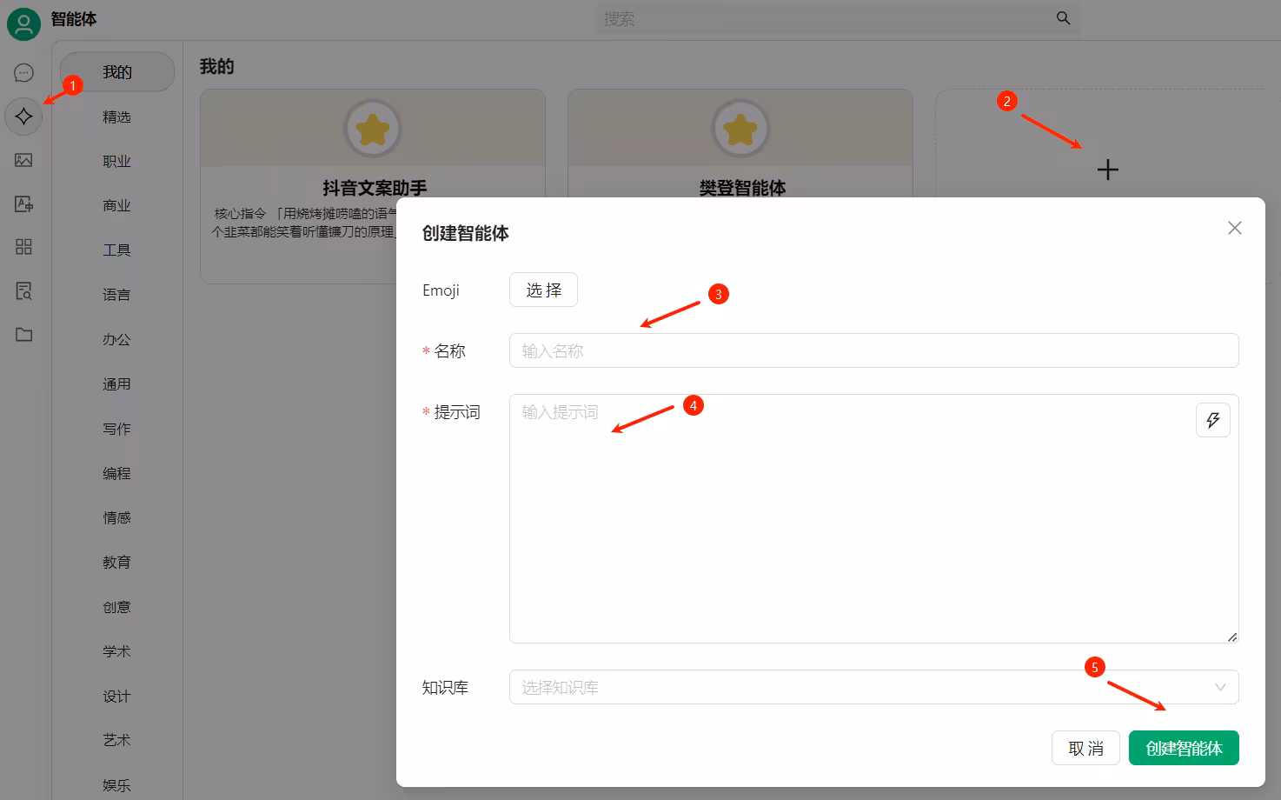Click the star icon on 樊登智能体 card
Viewport: 1281px width, 800px height.
(740, 130)
